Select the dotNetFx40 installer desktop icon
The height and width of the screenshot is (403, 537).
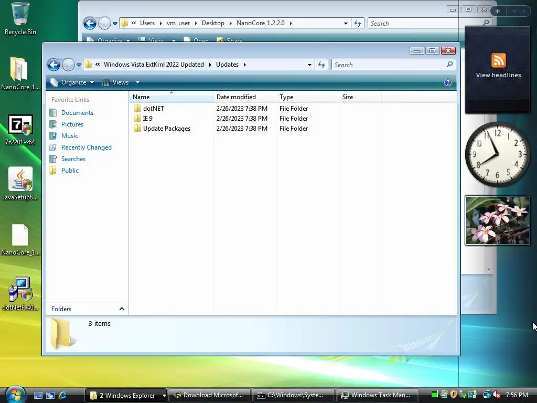coord(20,294)
